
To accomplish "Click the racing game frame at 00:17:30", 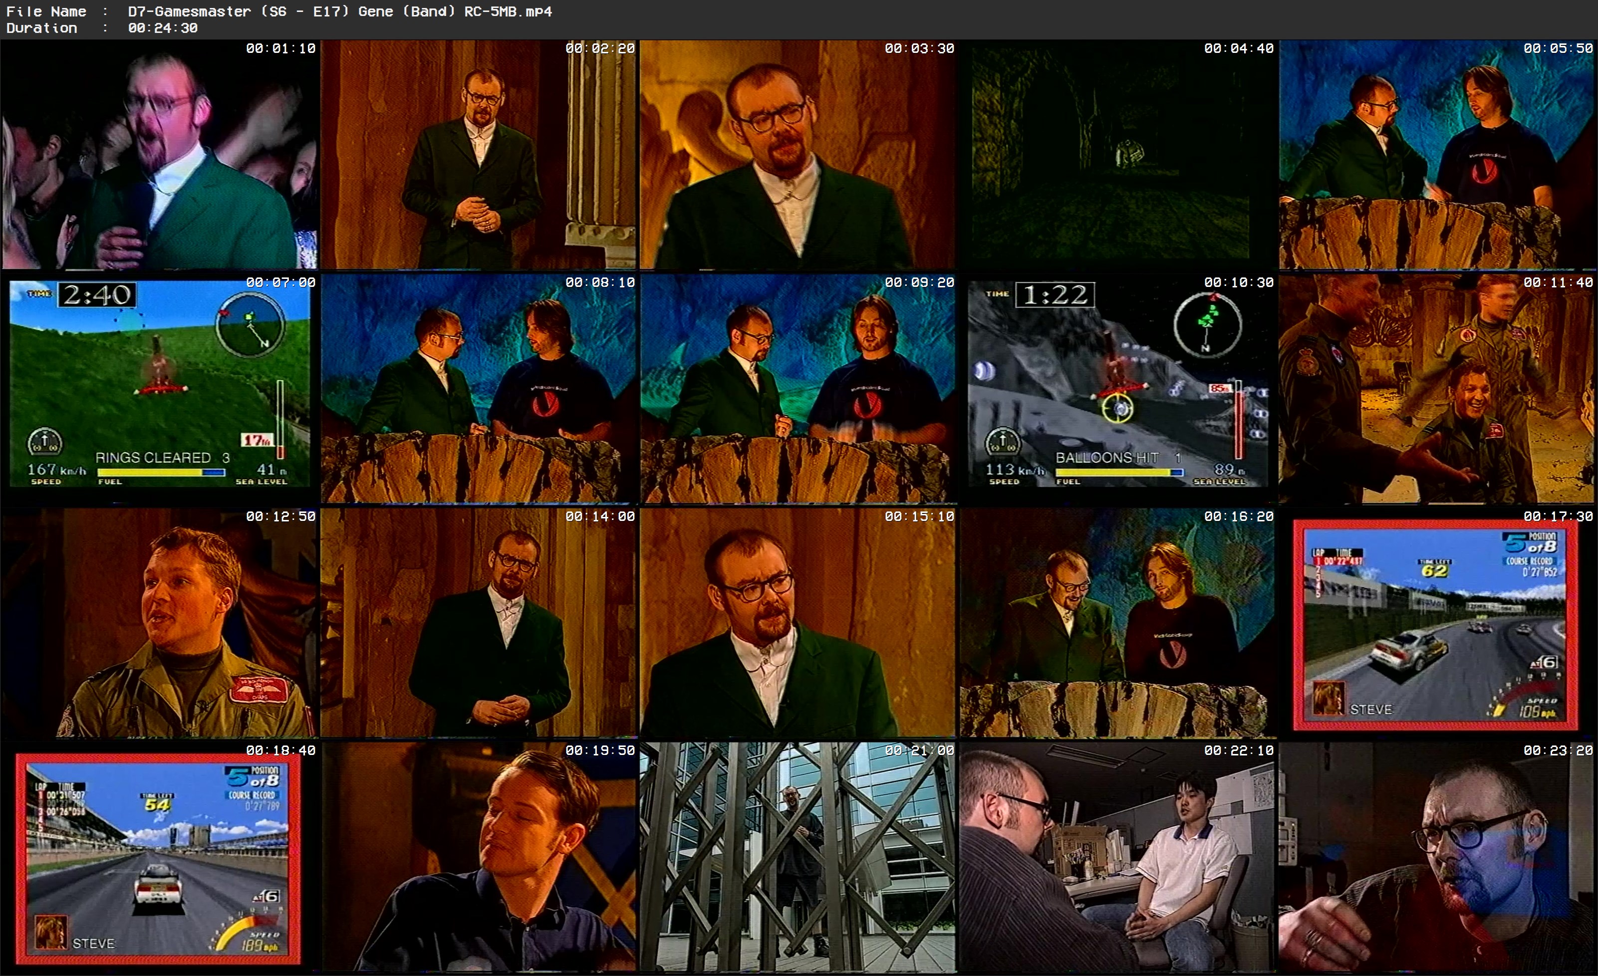I will click(x=1437, y=623).
